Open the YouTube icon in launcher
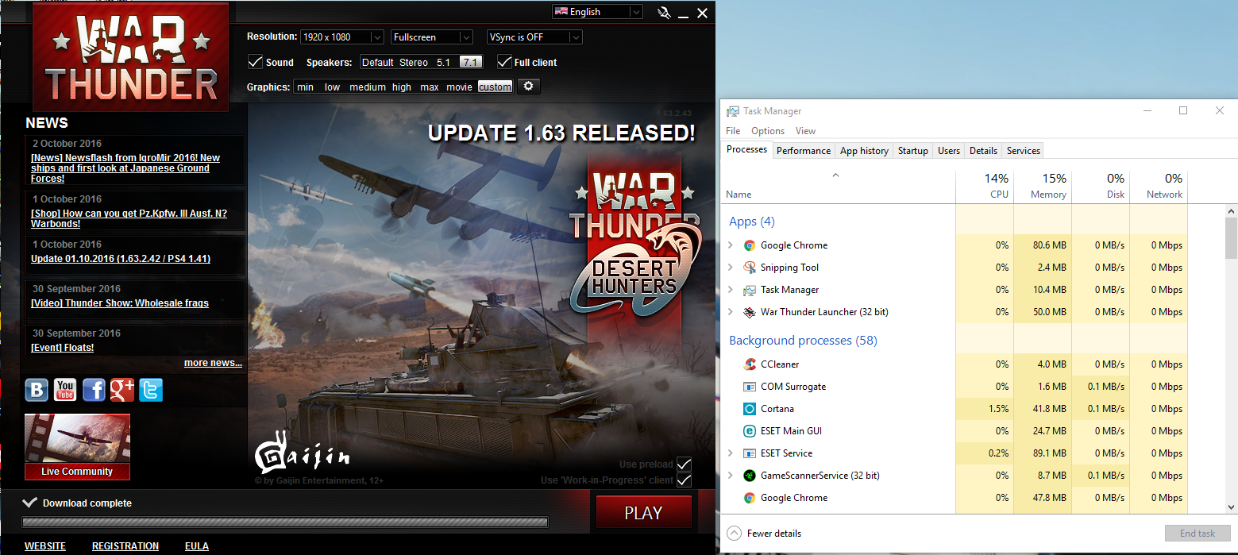Screen dimensions: 1238x555 click(x=65, y=390)
